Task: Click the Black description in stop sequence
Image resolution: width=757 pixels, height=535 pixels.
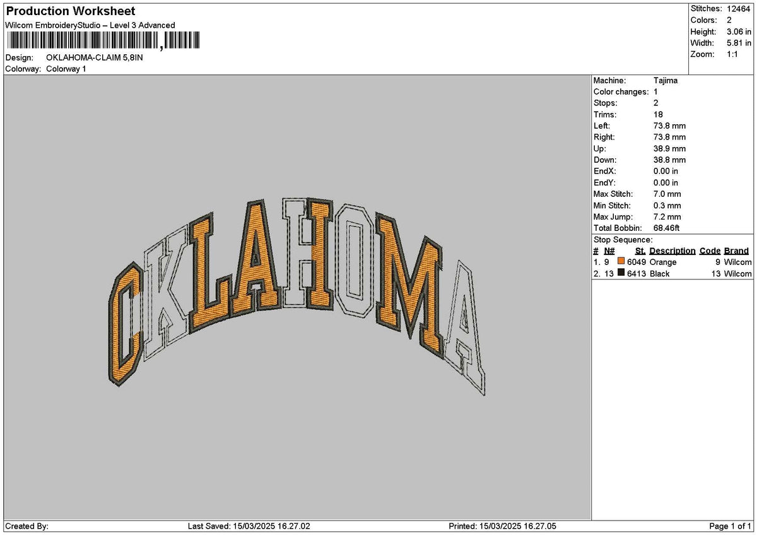Action: 660,274
